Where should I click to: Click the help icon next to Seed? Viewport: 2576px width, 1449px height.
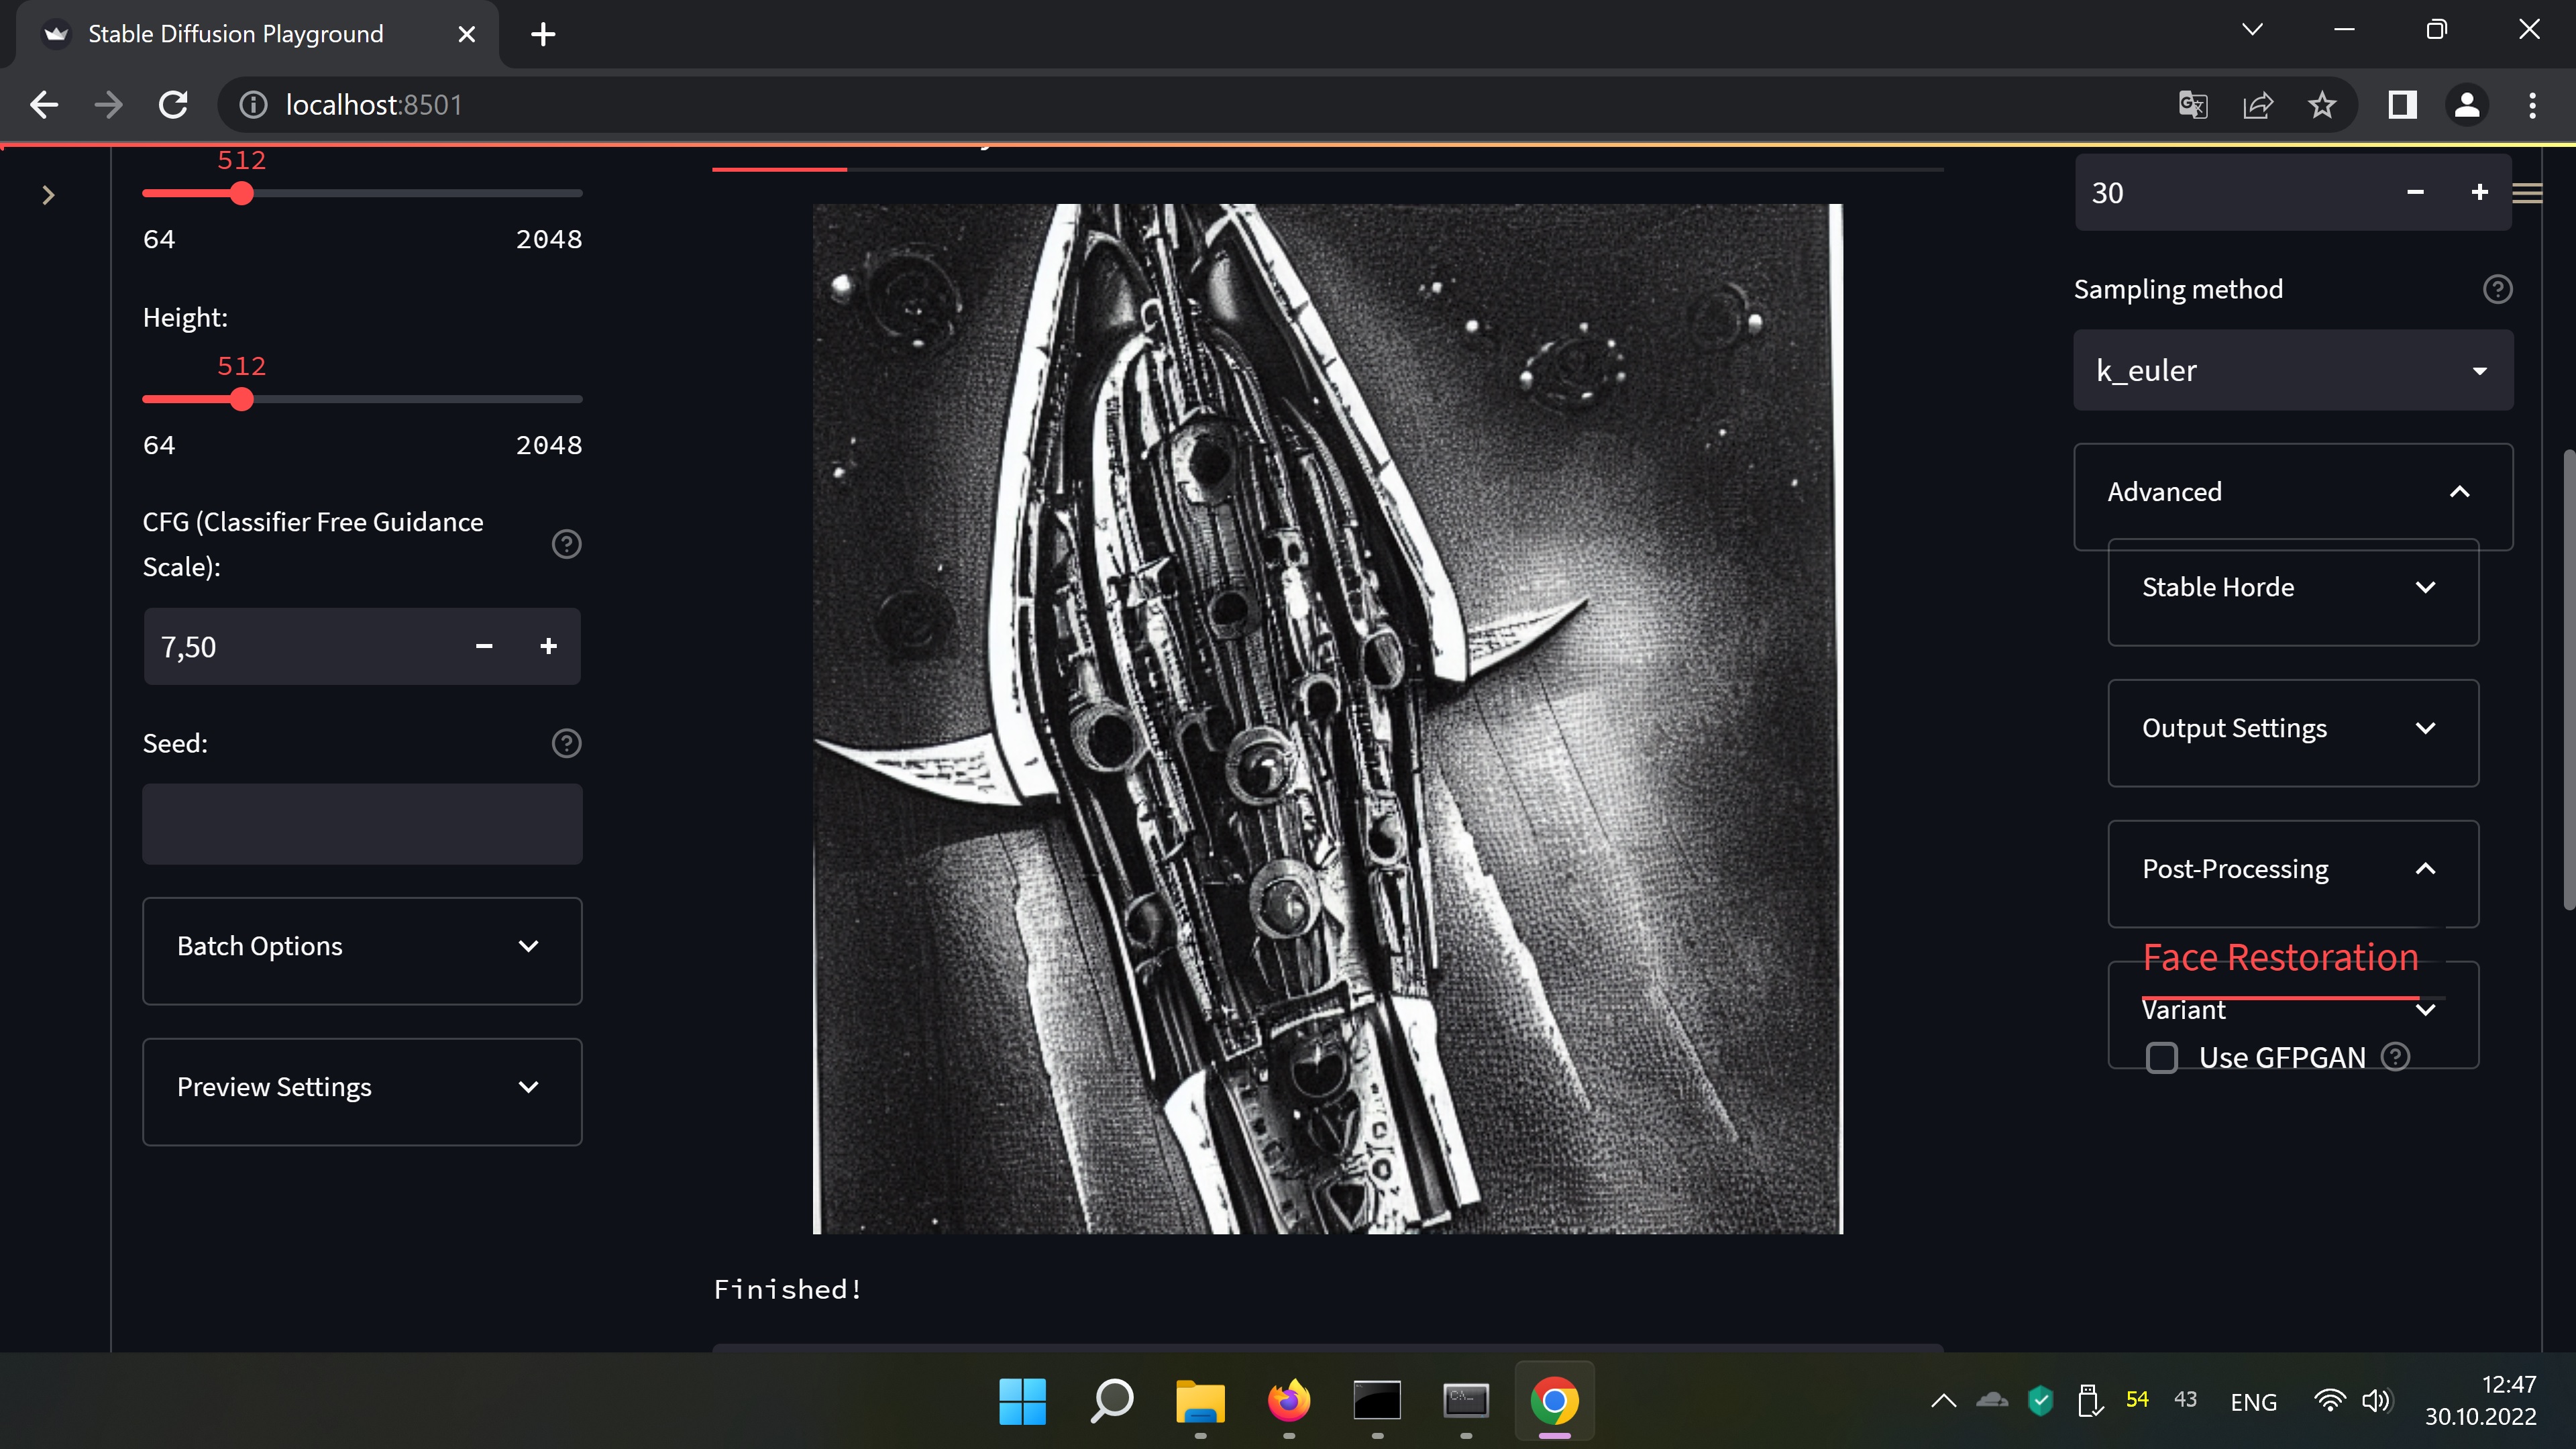coord(566,743)
